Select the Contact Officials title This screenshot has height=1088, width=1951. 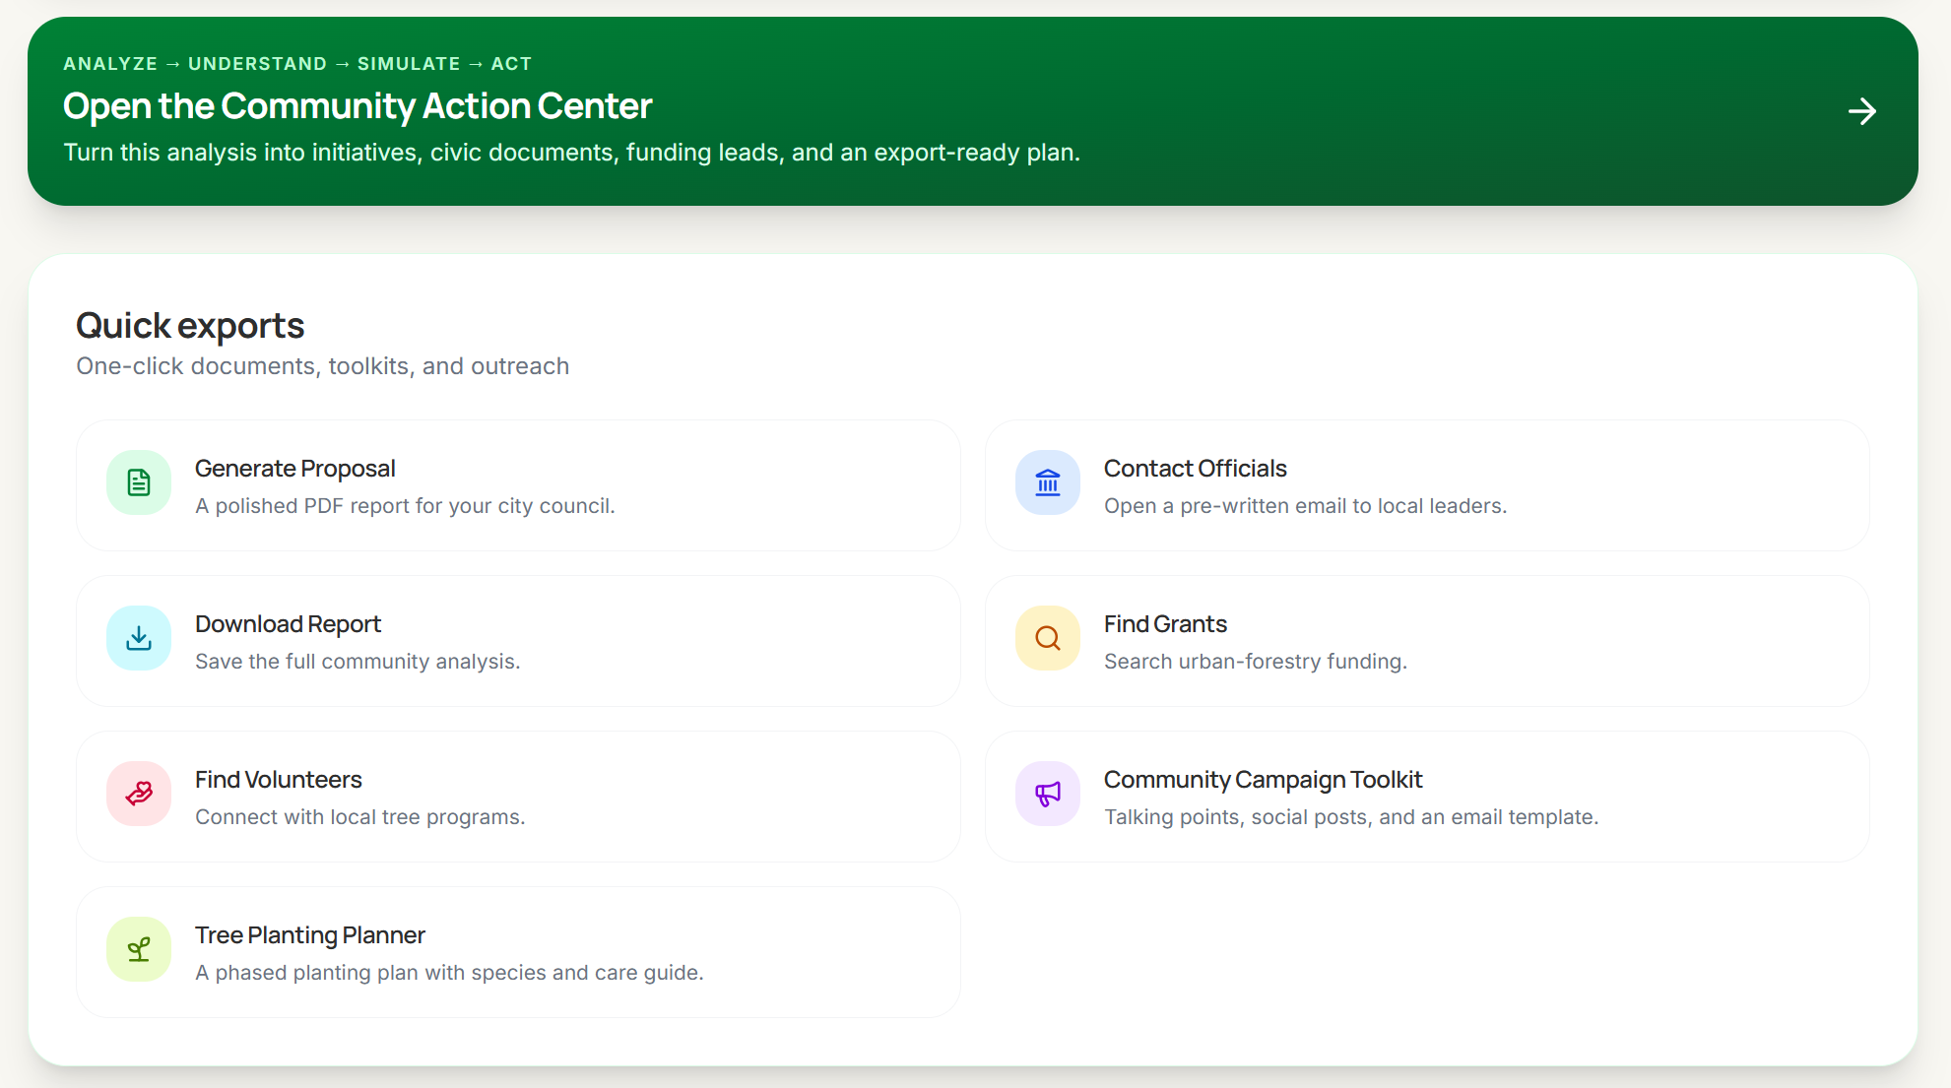click(x=1196, y=469)
